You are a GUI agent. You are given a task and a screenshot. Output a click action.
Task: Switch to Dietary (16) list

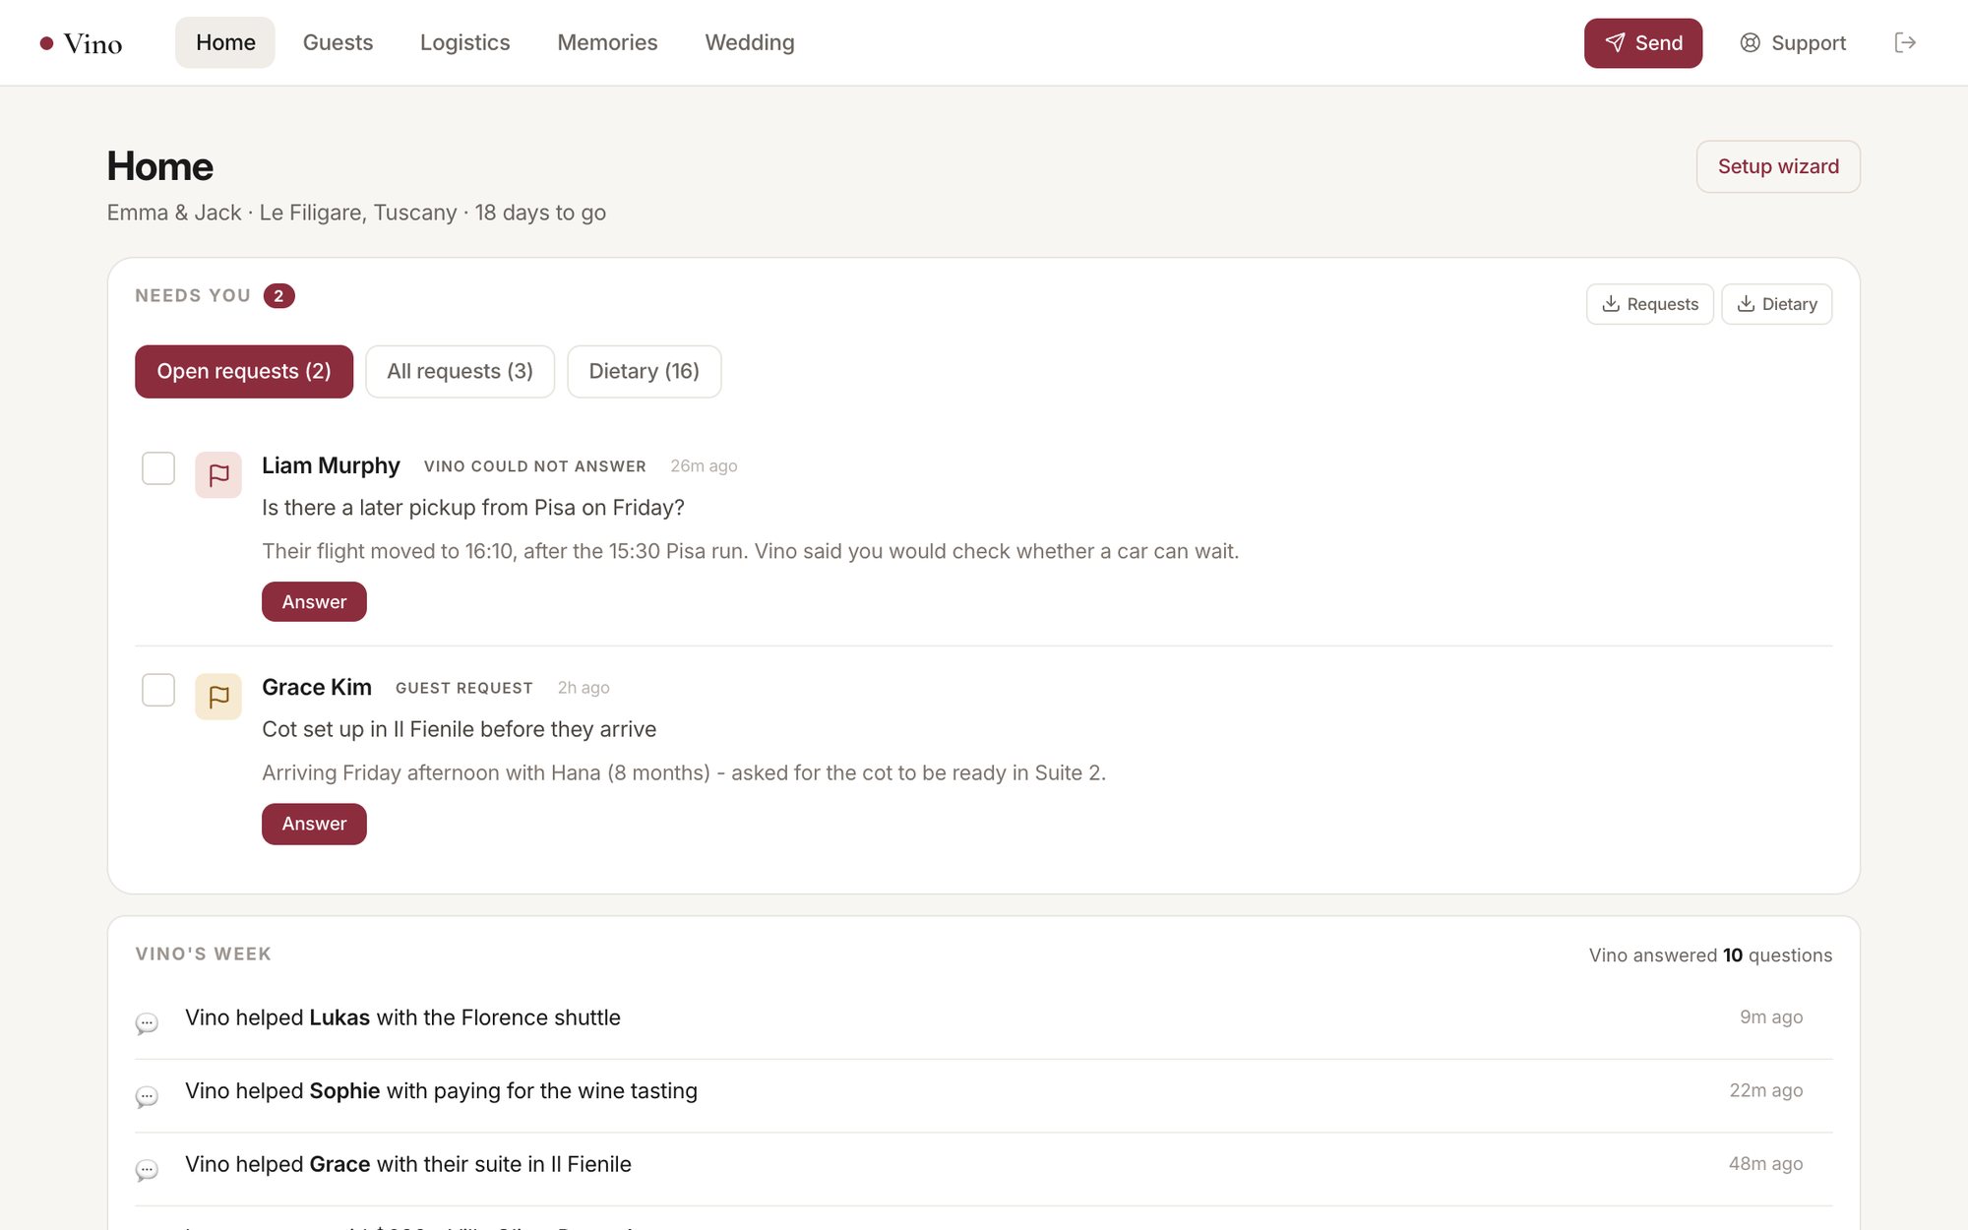coord(644,371)
